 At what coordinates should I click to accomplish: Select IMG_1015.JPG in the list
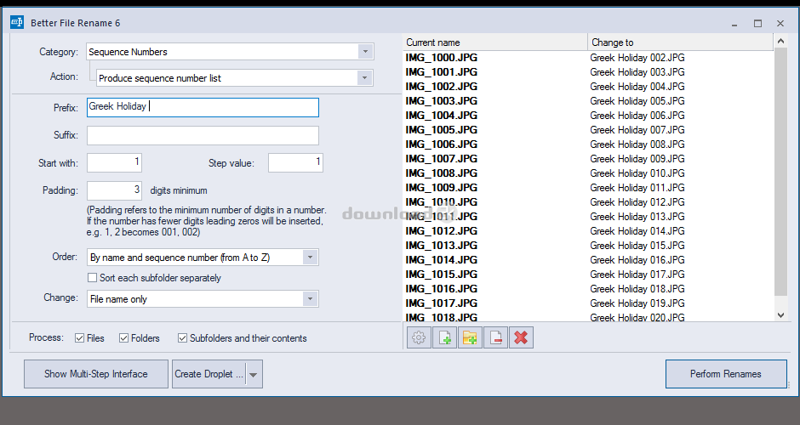(442, 275)
